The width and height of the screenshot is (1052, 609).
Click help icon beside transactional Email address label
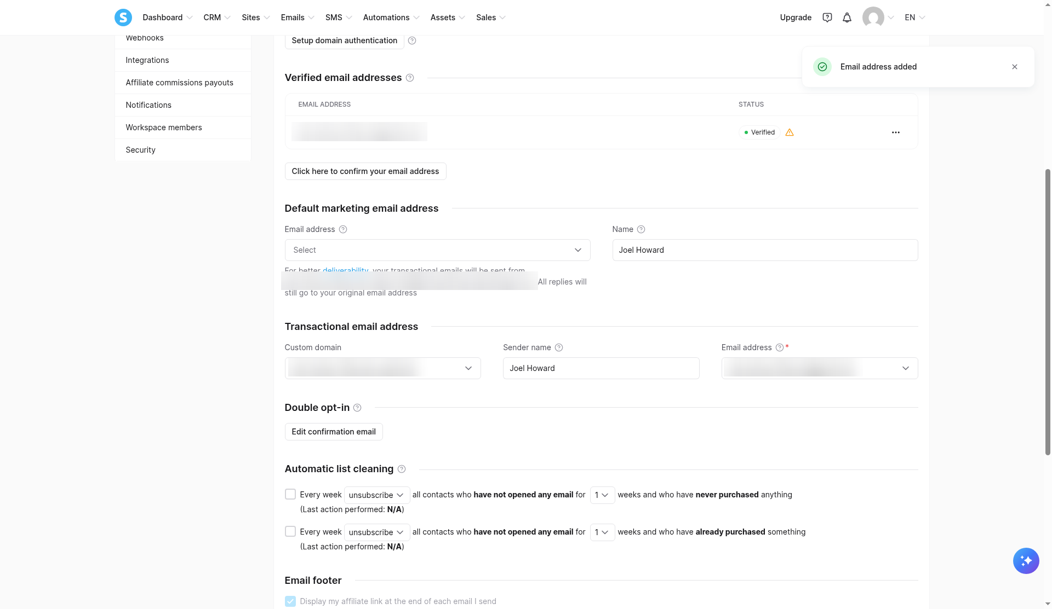tap(780, 347)
